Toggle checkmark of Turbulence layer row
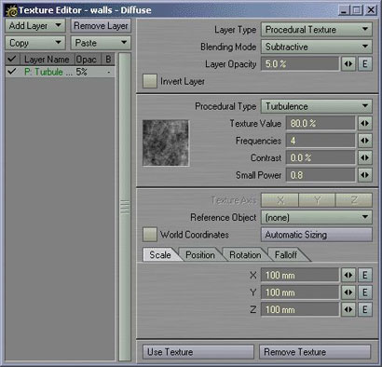Screen dimensions: 382x367 (x=12, y=72)
